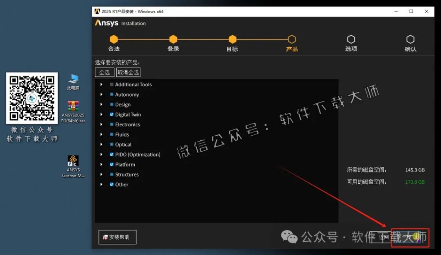The height and width of the screenshot is (255, 441).
Task: Click the 选项 (Options) hexagon step icon
Action: tap(351, 38)
